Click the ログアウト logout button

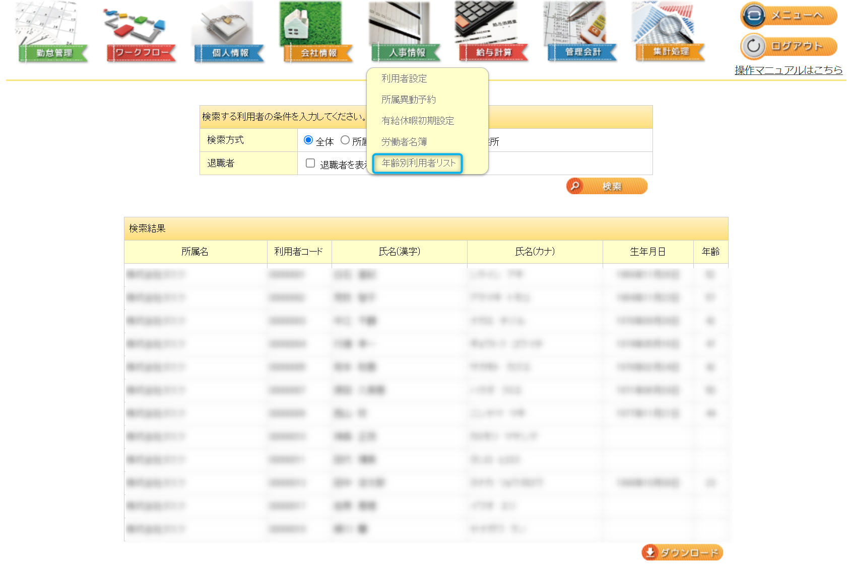click(789, 46)
